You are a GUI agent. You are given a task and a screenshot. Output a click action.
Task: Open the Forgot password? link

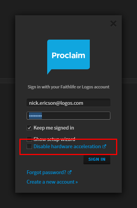click(46, 172)
